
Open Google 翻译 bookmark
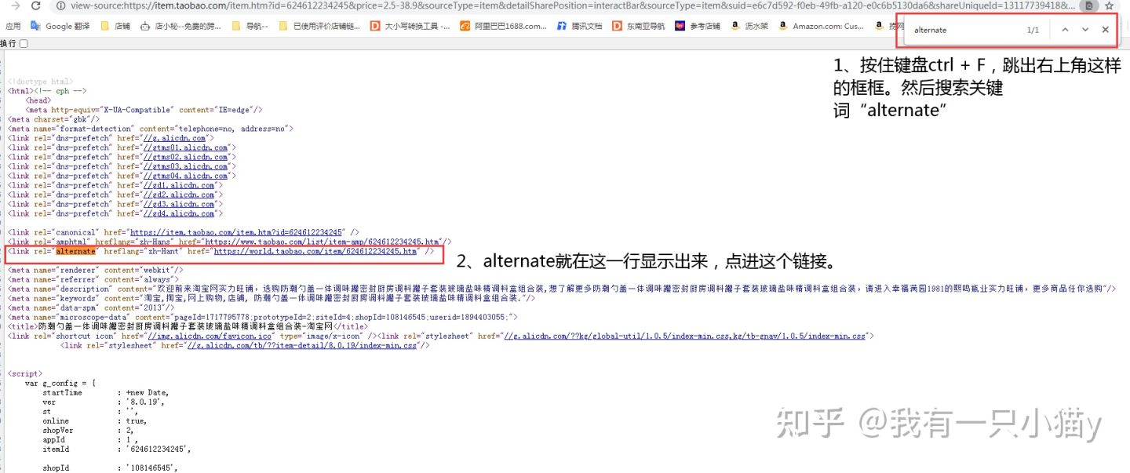(x=61, y=26)
